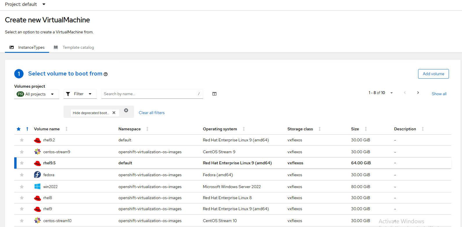Click the Show all link

click(439, 94)
